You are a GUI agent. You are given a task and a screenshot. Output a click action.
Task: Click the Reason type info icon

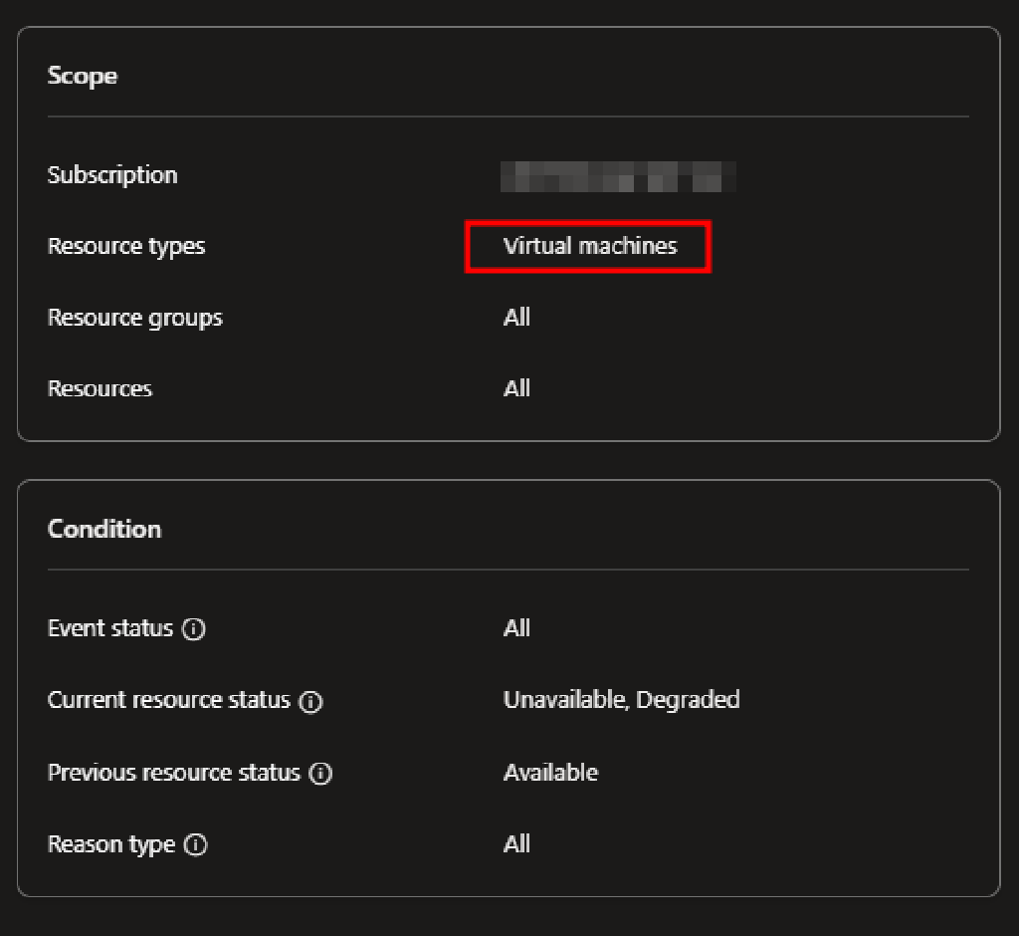click(197, 844)
